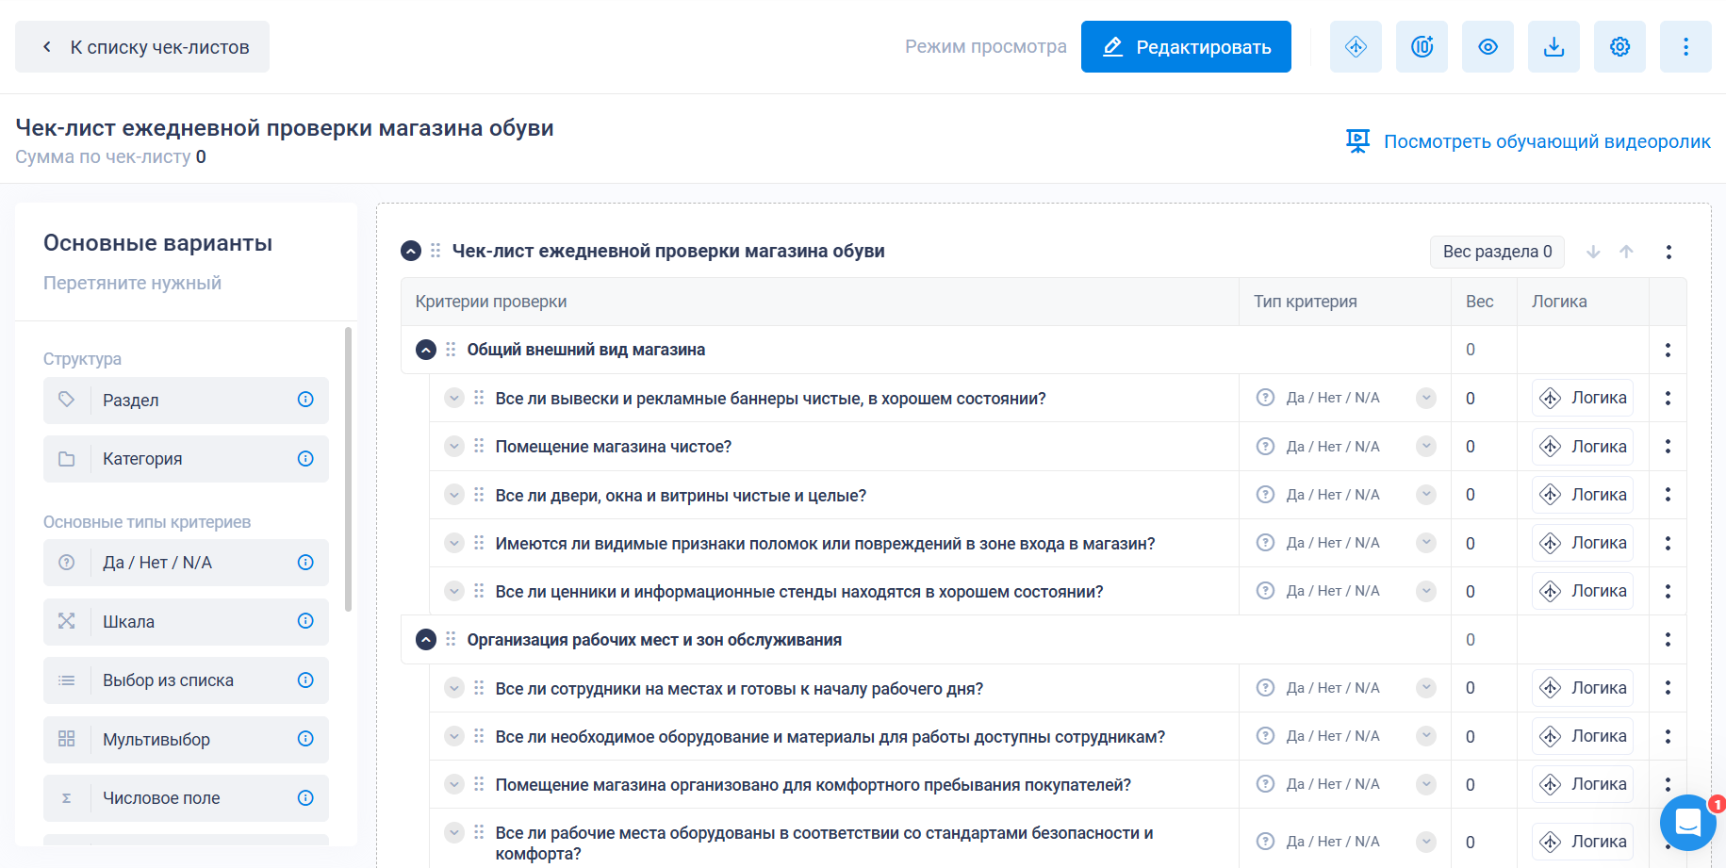Viewport: 1726px width, 868px height.
Task: Click the help icon next to Раздел element
Action: [x=304, y=400]
